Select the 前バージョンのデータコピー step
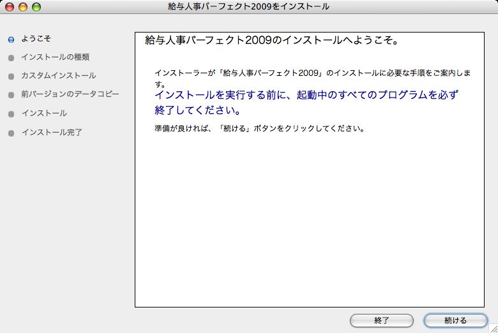The height and width of the screenshot is (333, 498). (70, 94)
